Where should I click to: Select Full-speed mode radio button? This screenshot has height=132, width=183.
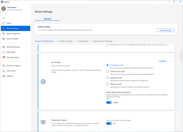108,65
